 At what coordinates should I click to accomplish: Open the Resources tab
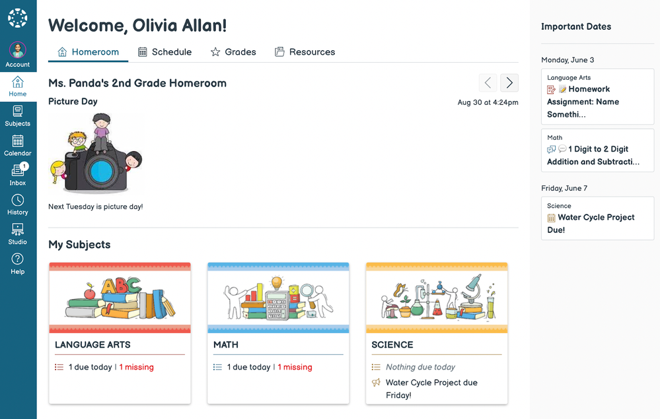click(x=305, y=52)
